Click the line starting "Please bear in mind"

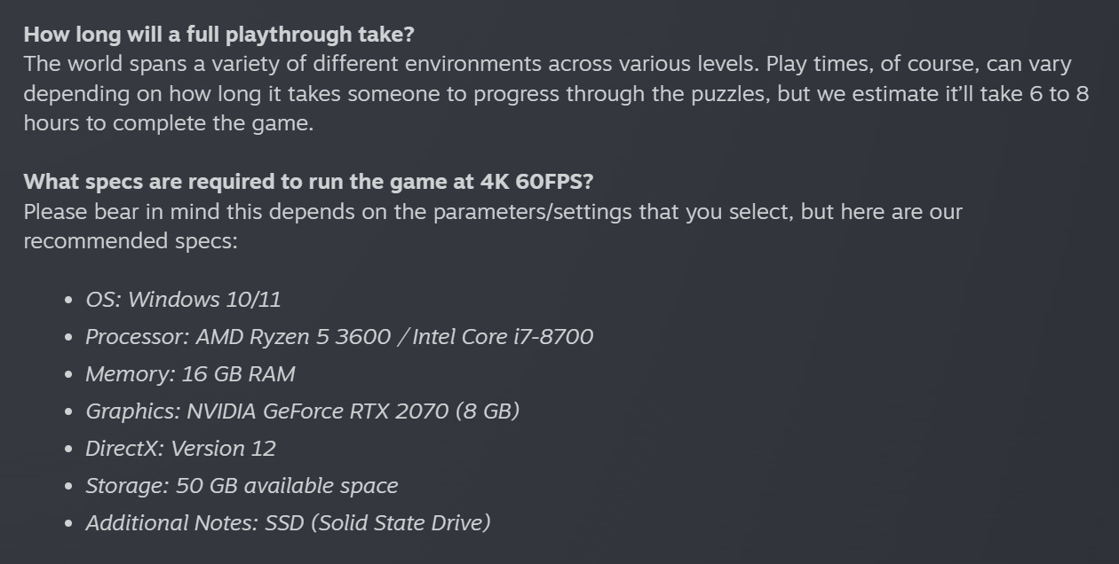(493, 212)
